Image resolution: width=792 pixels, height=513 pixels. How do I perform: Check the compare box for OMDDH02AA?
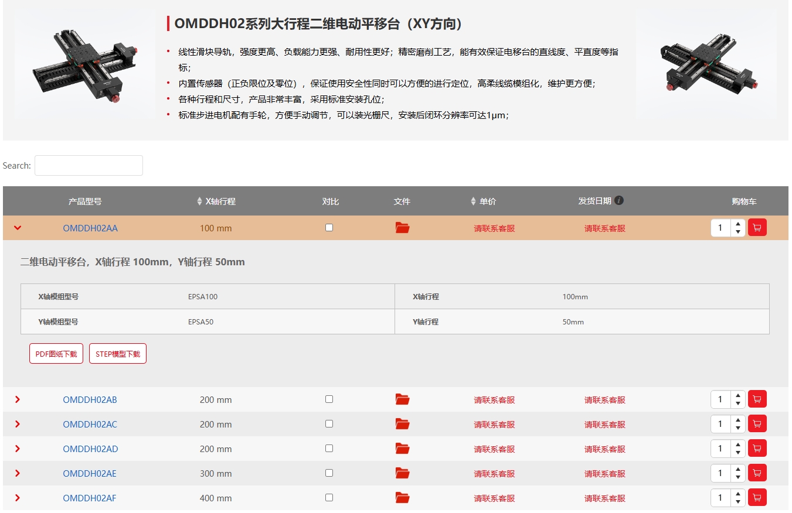(329, 227)
